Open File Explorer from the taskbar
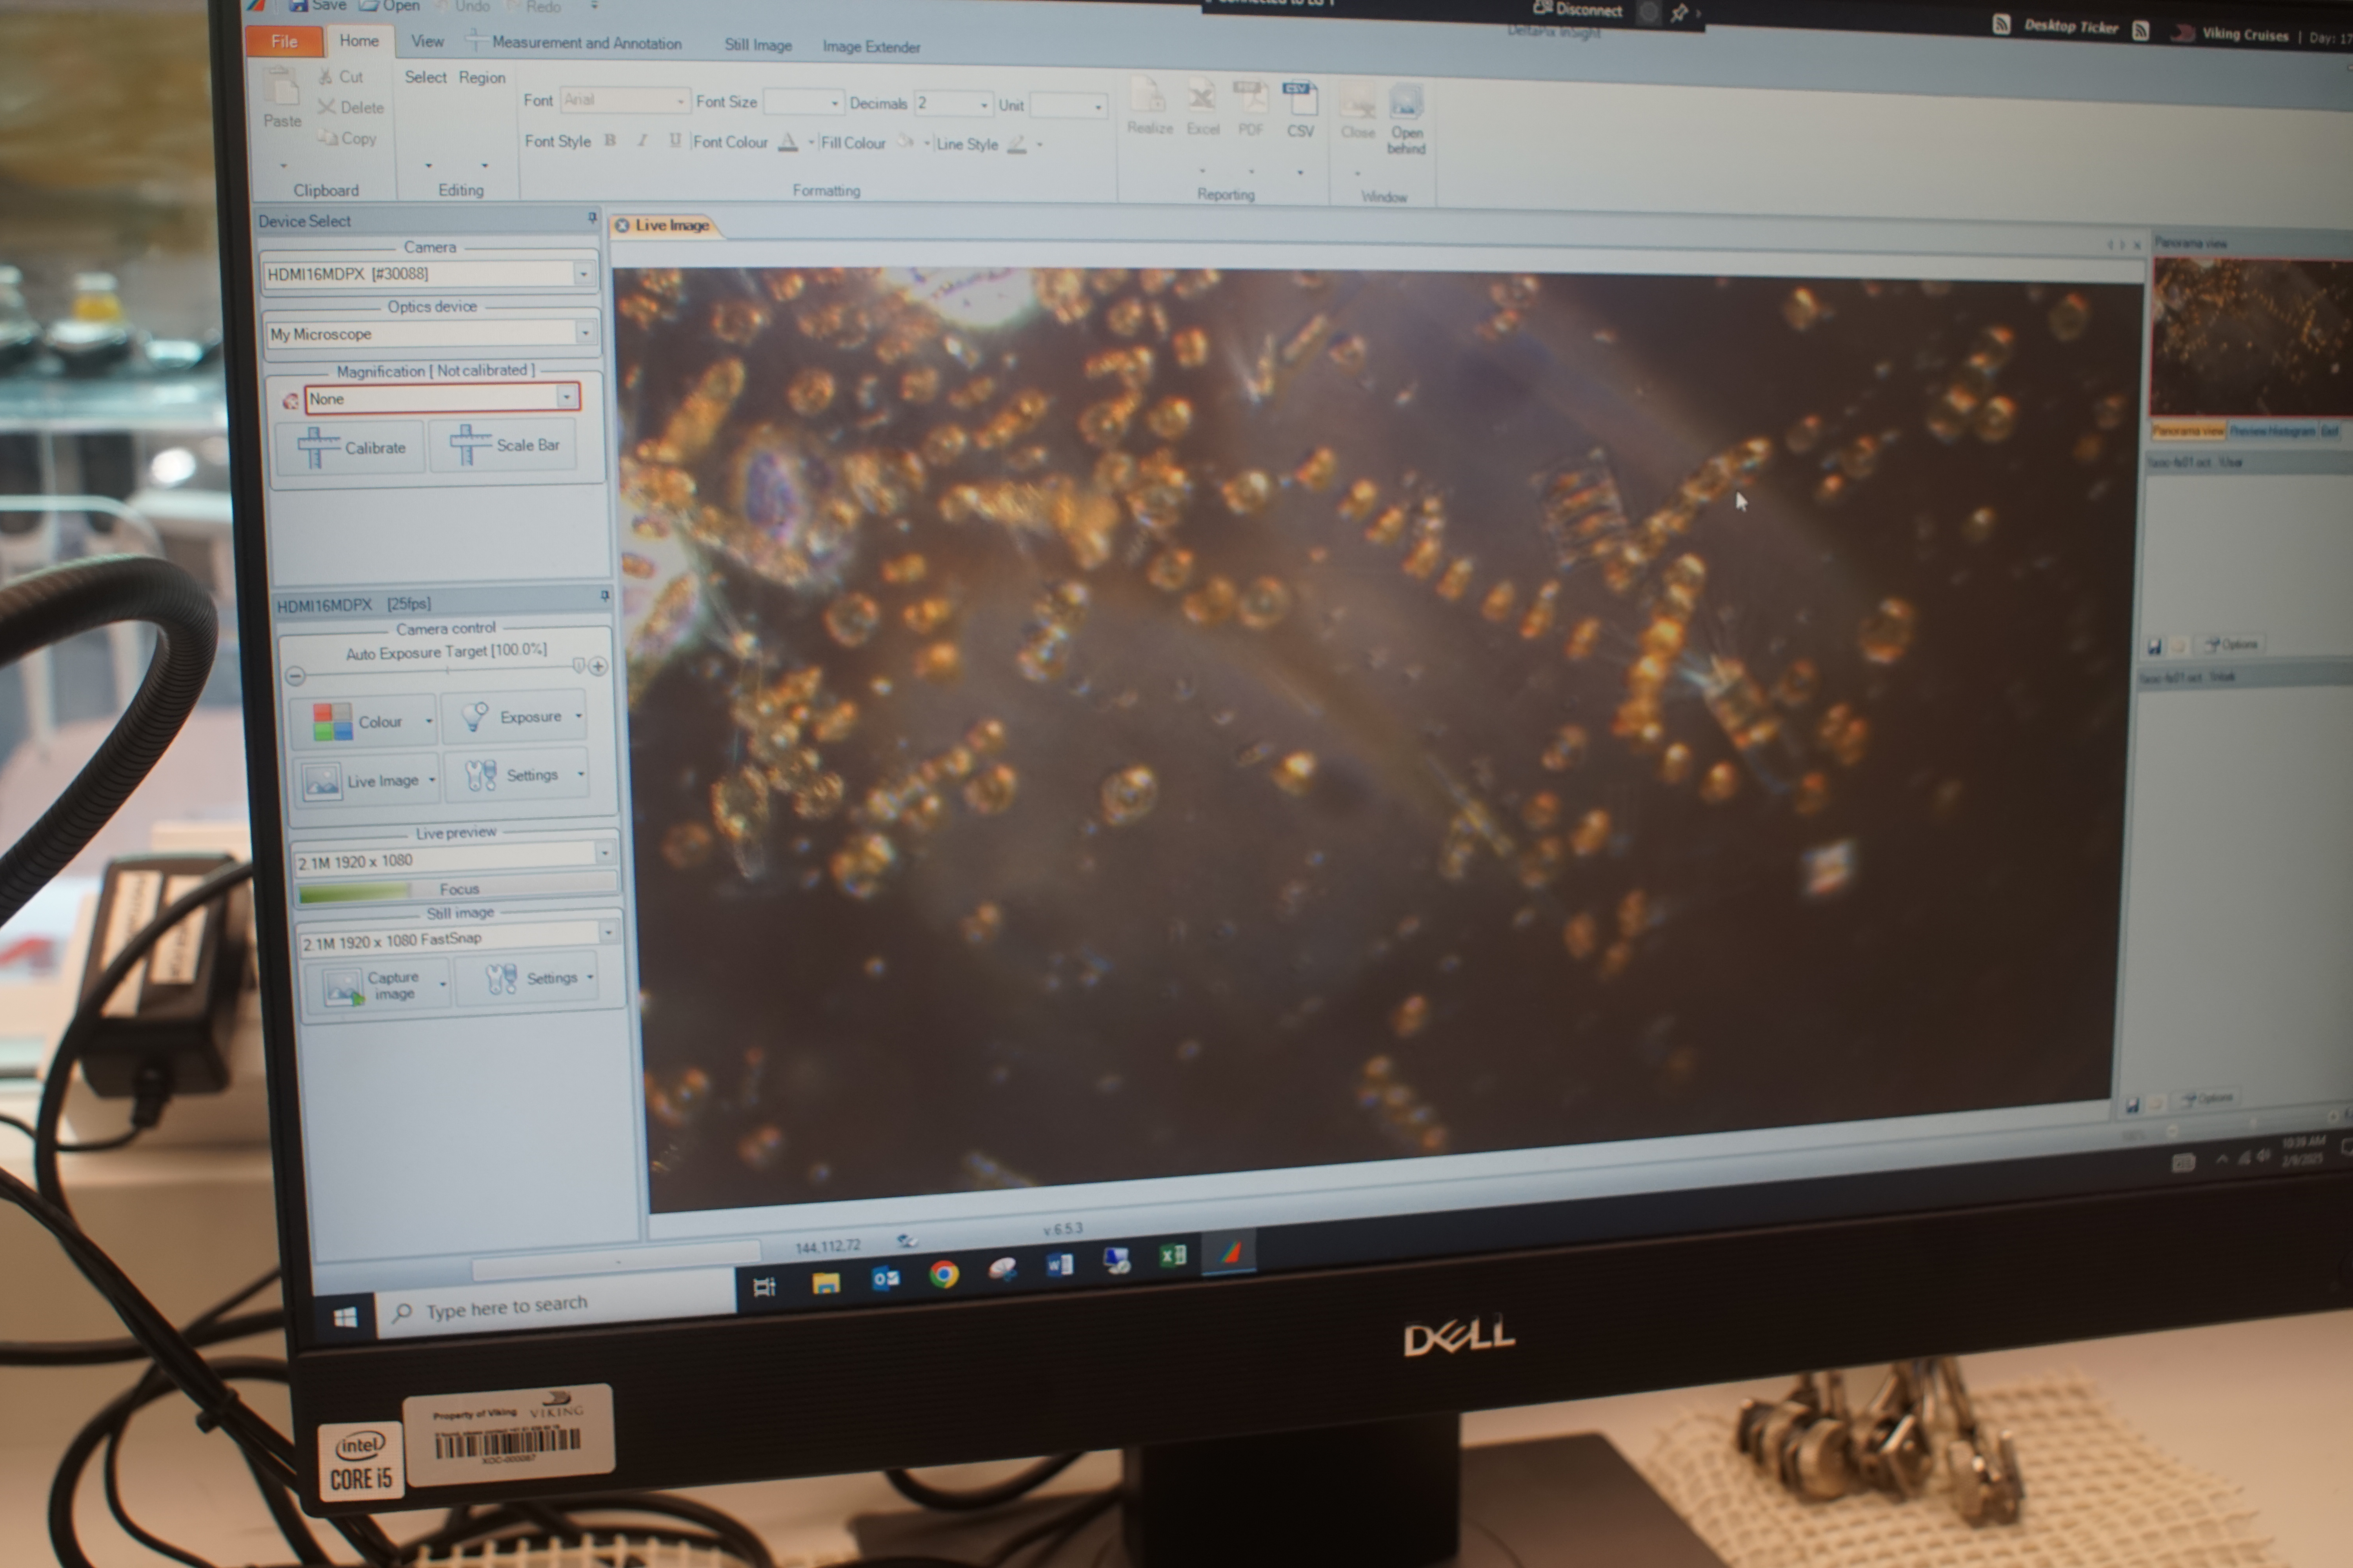The width and height of the screenshot is (2353, 1568). (826, 1283)
